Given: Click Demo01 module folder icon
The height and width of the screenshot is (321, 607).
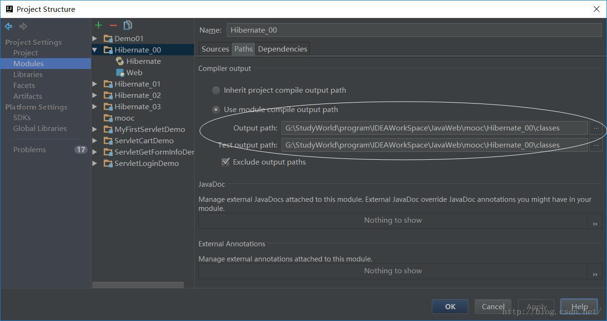Looking at the screenshot, I should (x=108, y=38).
